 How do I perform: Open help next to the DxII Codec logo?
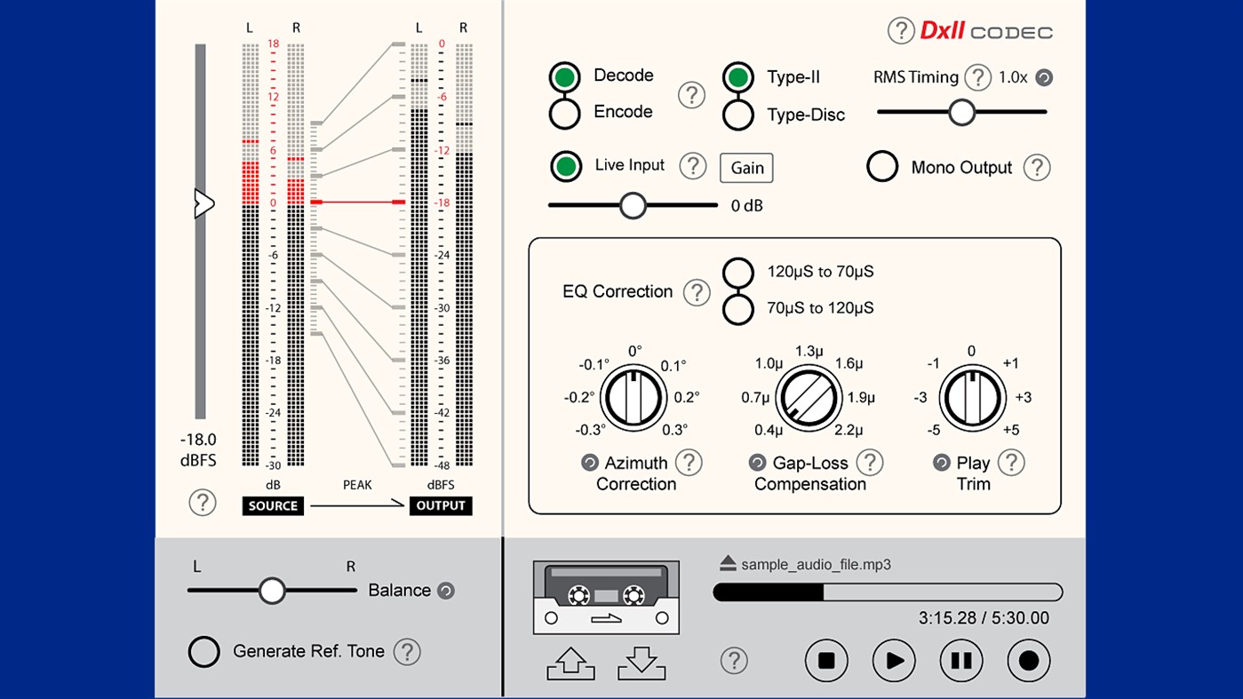coord(900,30)
